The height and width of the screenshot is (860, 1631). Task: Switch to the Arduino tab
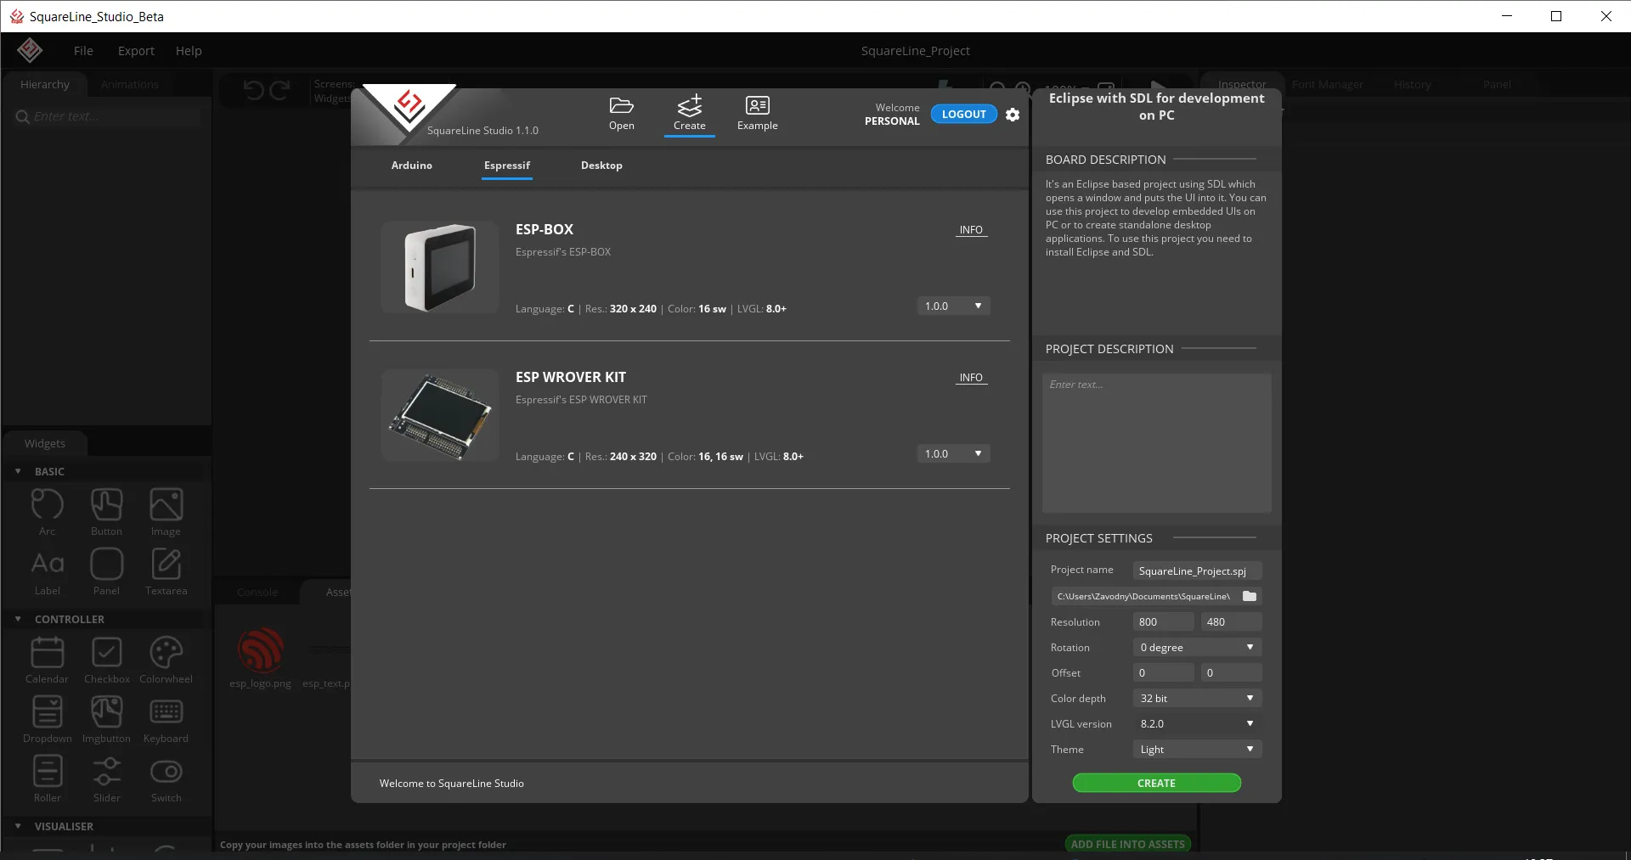[412, 166]
